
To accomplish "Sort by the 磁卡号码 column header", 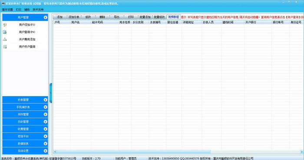I will [105, 22].
